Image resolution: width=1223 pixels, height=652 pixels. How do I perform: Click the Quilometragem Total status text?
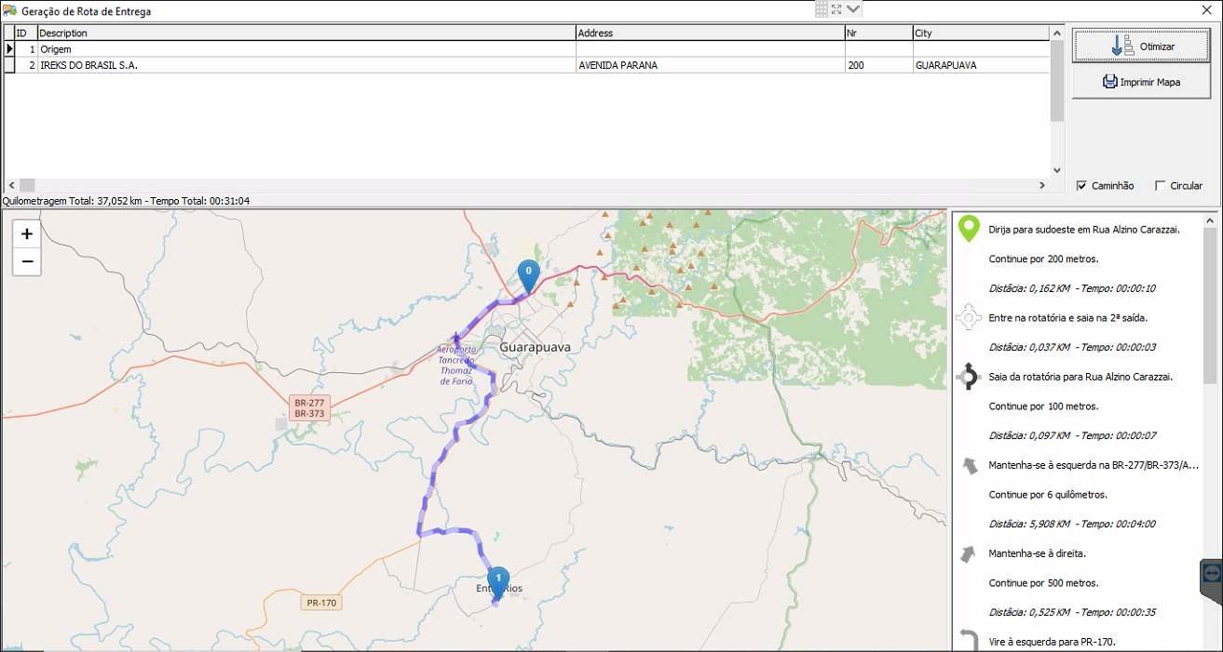pyautogui.click(x=127, y=201)
